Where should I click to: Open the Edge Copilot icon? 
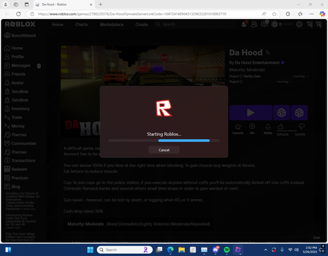(322, 14)
